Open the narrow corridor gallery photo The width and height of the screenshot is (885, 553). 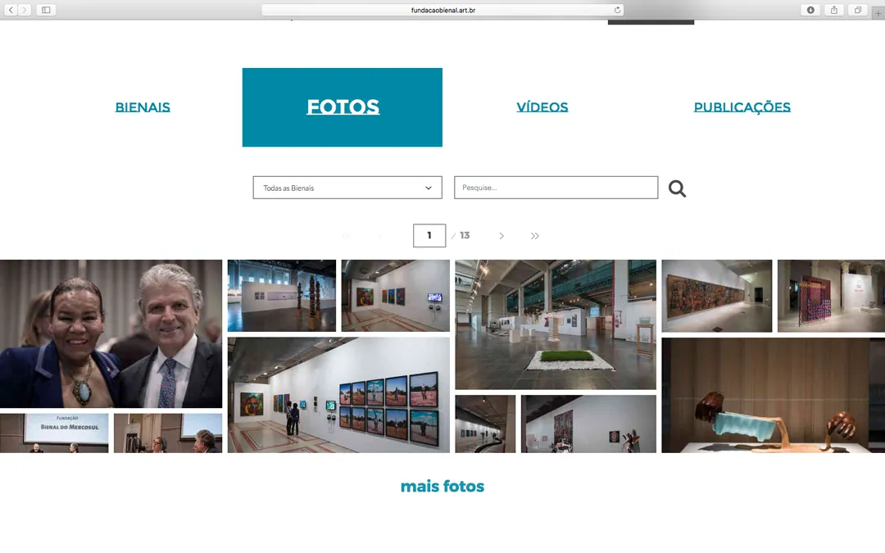tap(485, 424)
